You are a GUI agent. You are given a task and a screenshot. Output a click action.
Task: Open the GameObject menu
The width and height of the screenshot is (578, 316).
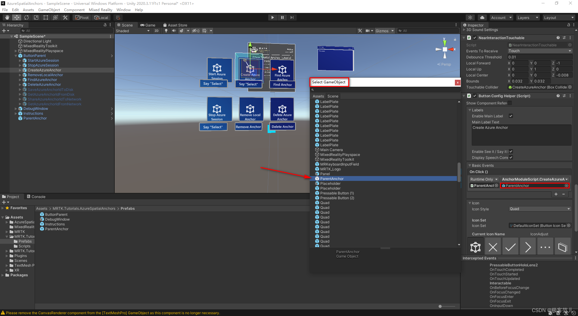(49, 10)
